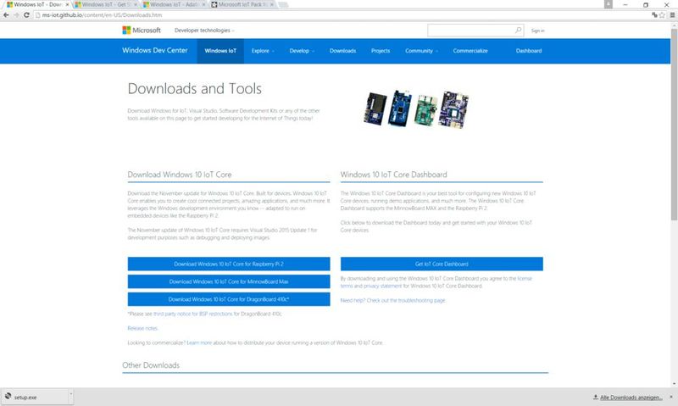678x406 pixels.
Task: Click the Windows 10 IoT Core Dashboard heading
Action: [x=393, y=175]
